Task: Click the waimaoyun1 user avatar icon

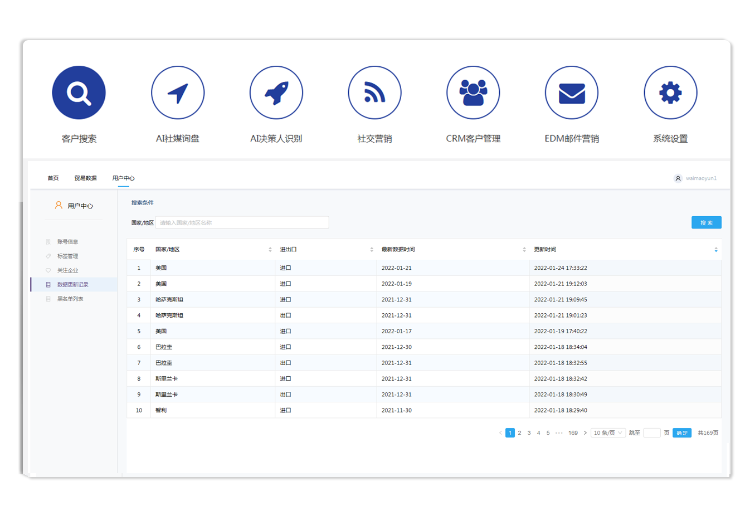Action: 678,178
